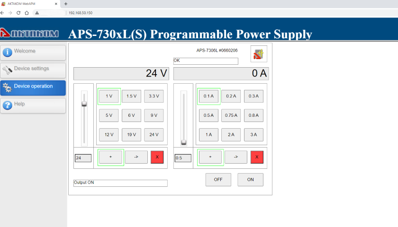Set the current preset to 3 A

coord(253,135)
